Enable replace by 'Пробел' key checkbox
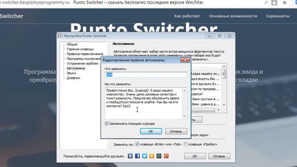Screen dimensions: 297x167 pyautogui.click(x=186, y=144)
